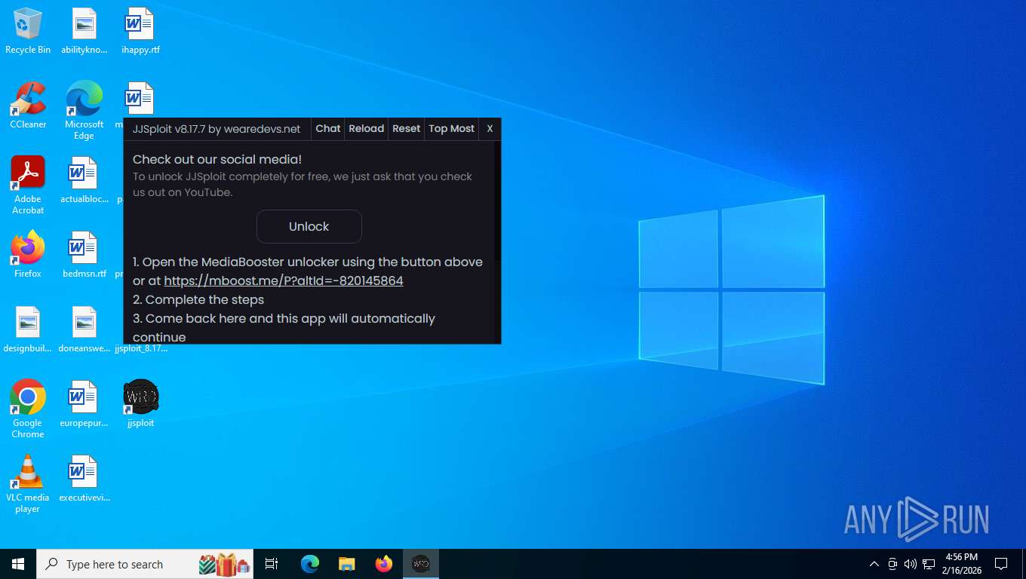Open the ihappy.rtf document icon
The height and width of the screenshot is (579, 1026).
[x=140, y=31]
